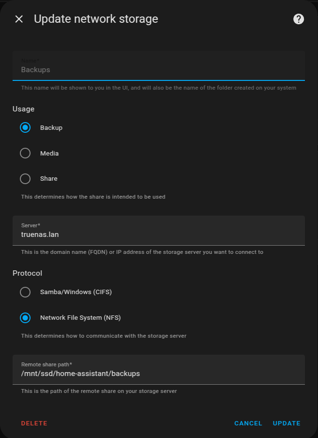Choose the Media usage radio button
This screenshot has width=318, height=438.
[x=25, y=153]
